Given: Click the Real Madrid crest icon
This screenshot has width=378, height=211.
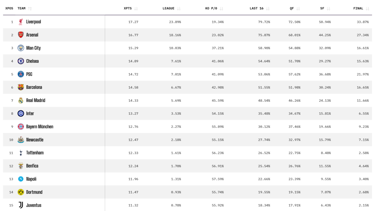Looking at the screenshot, I should point(21,101).
